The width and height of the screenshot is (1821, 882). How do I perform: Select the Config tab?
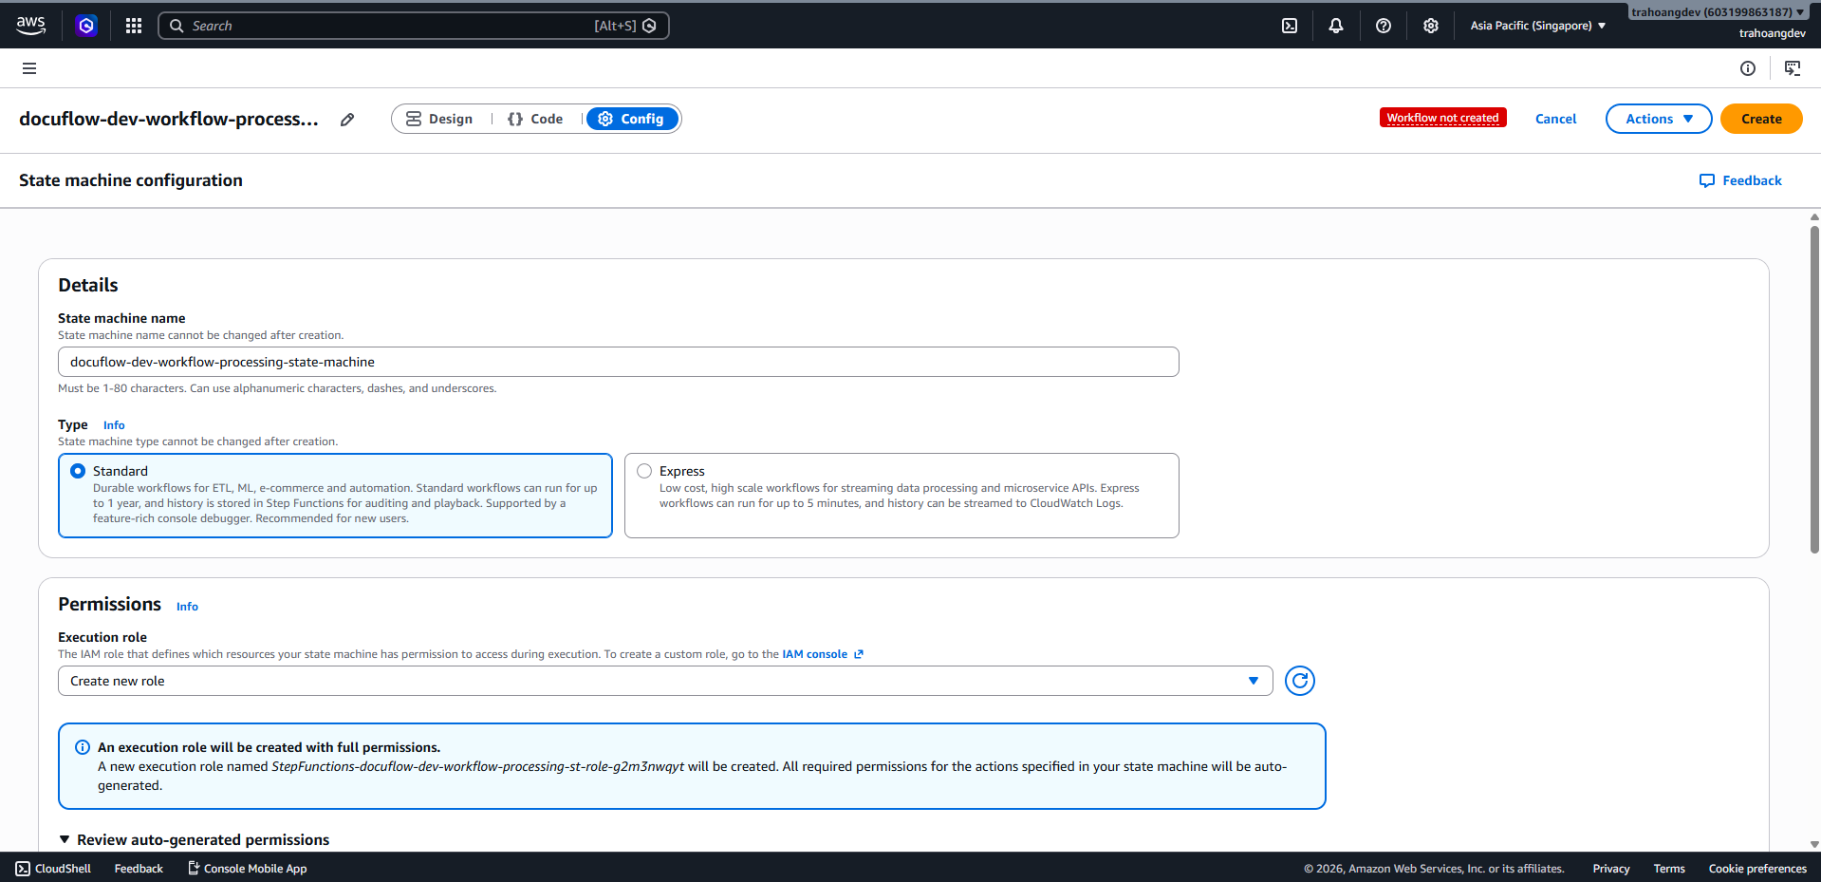tap(632, 119)
